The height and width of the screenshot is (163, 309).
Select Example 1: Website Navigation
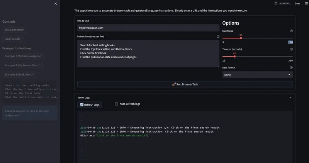(x=23, y=56)
